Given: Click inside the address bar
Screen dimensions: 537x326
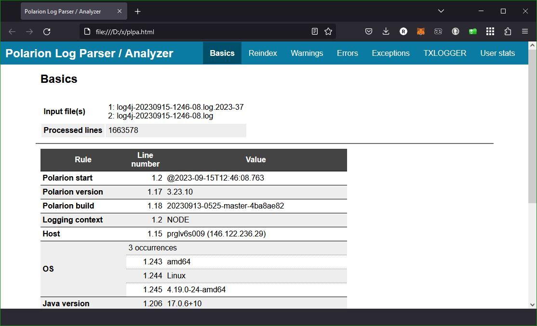Looking at the screenshot, I should pos(193,32).
